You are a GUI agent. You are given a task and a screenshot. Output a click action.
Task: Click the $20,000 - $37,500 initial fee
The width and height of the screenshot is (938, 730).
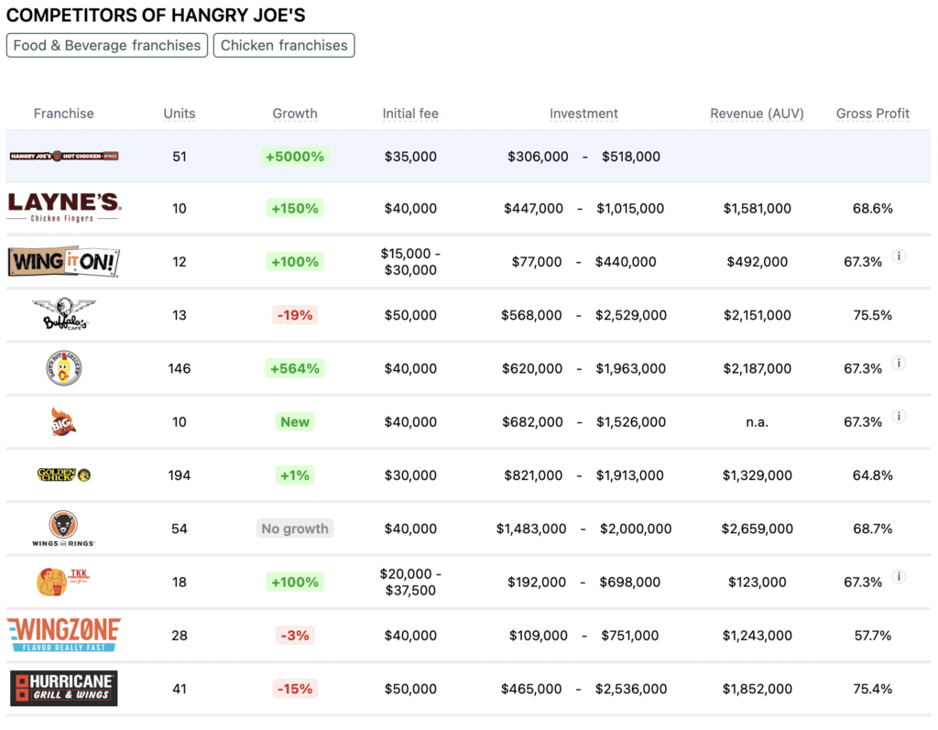(410, 582)
